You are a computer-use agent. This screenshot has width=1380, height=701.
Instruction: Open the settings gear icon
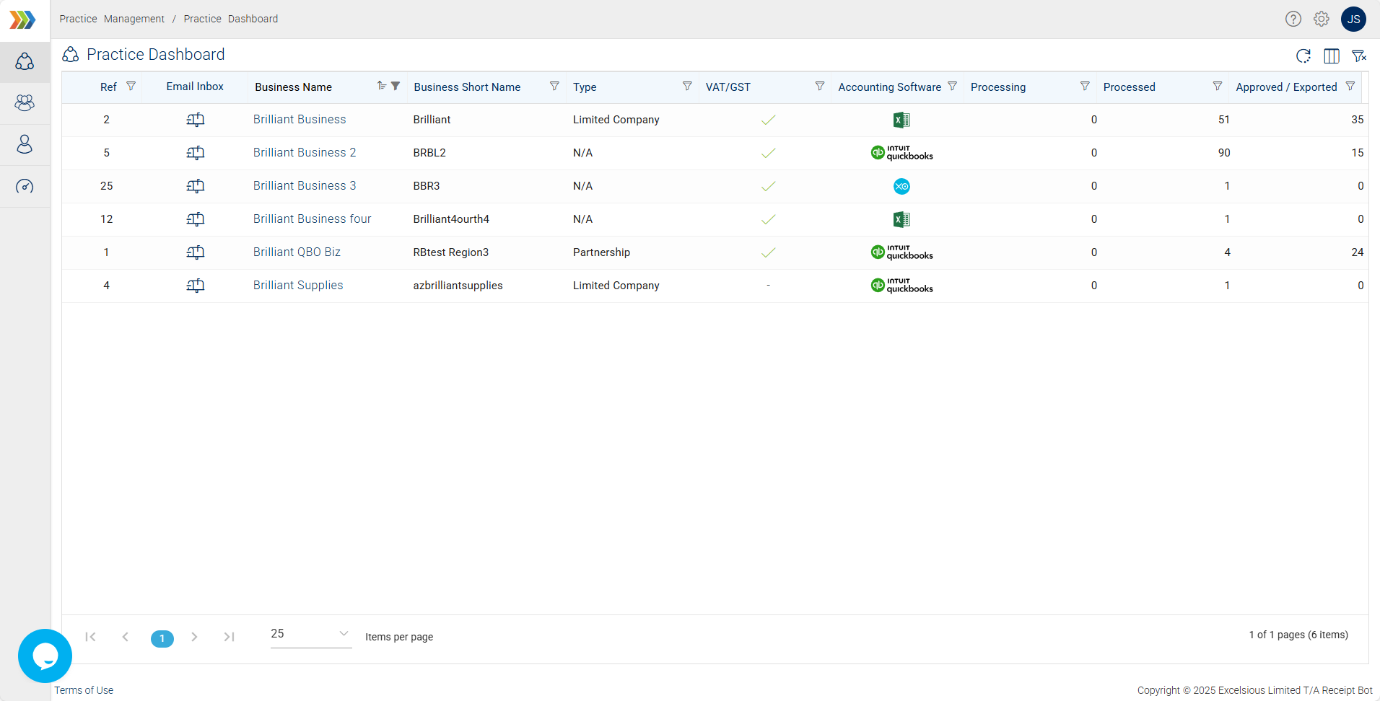pos(1322,19)
